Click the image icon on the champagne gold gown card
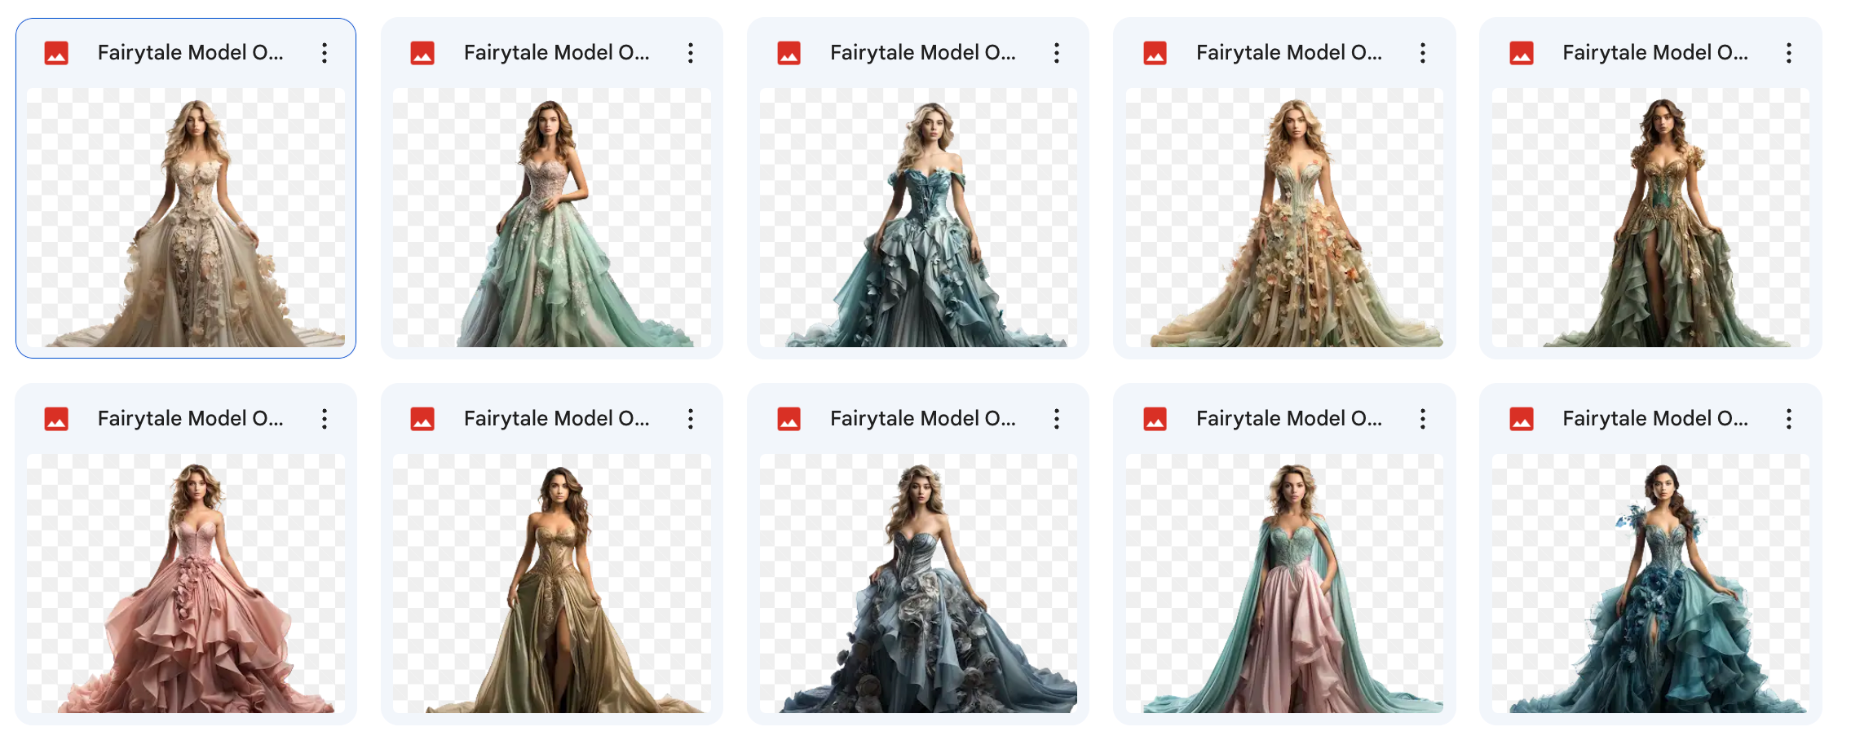This screenshot has height=740, width=1851. [x=423, y=418]
